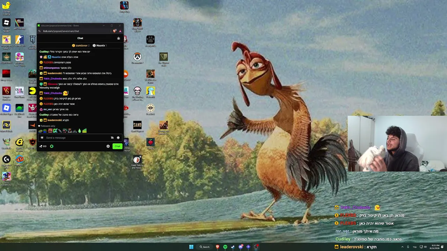Select the Roblox Player desktop icon
This screenshot has width=447, height=251.
6,109
